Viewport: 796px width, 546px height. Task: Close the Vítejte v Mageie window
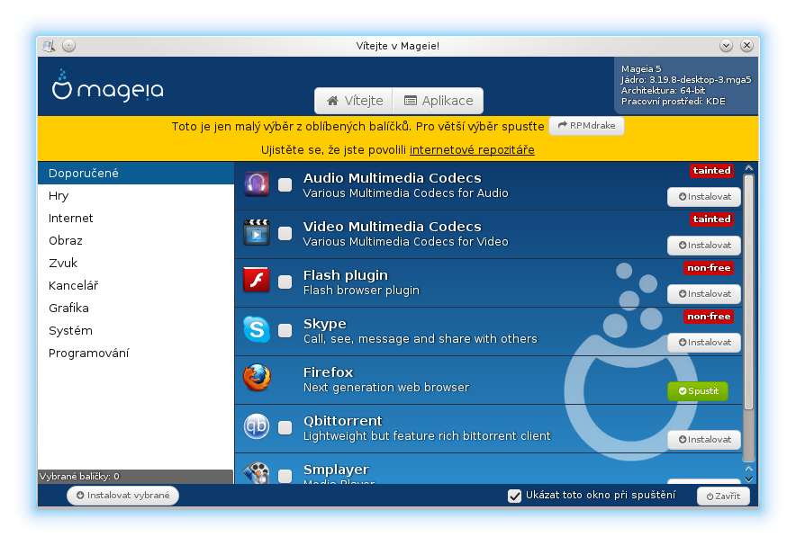[746, 46]
